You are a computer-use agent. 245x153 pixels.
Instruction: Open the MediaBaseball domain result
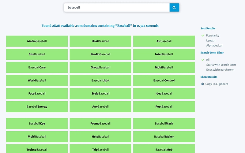pyautogui.click(x=37, y=41)
